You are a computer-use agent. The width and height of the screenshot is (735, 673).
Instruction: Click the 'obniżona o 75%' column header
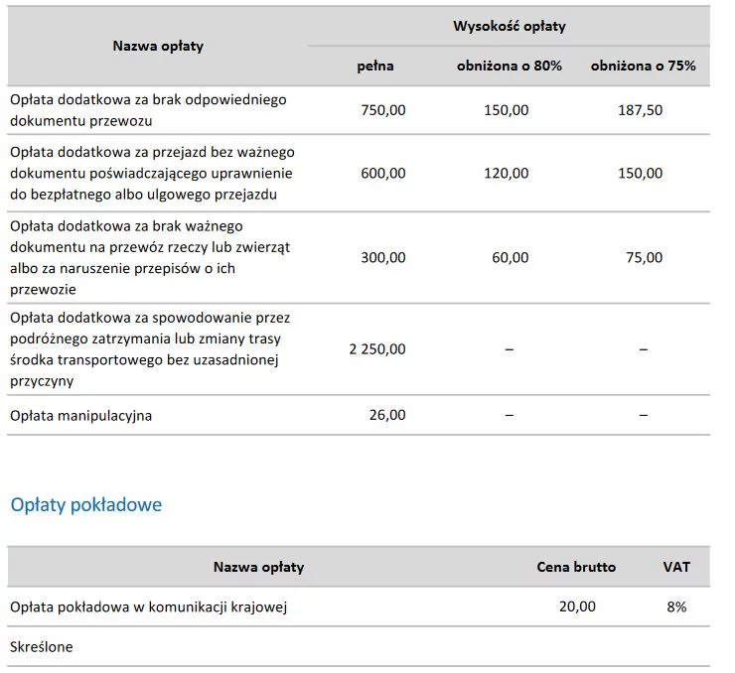644,66
